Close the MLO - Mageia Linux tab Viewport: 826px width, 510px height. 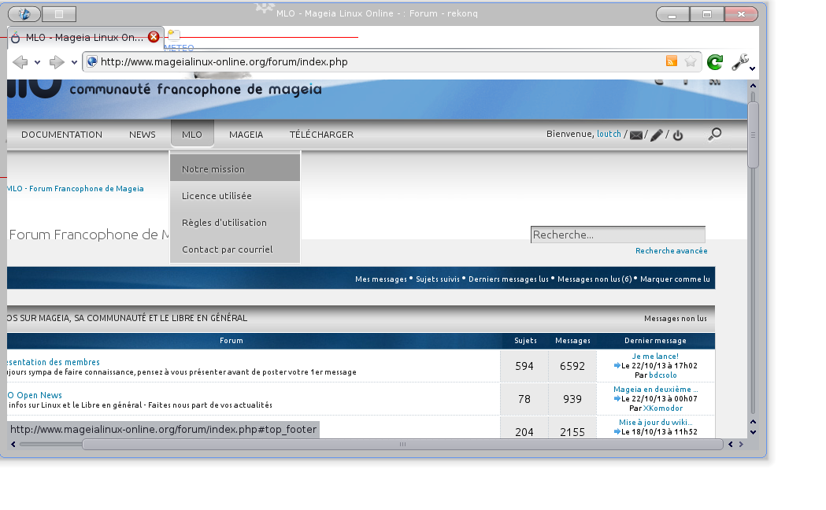[x=154, y=37]
